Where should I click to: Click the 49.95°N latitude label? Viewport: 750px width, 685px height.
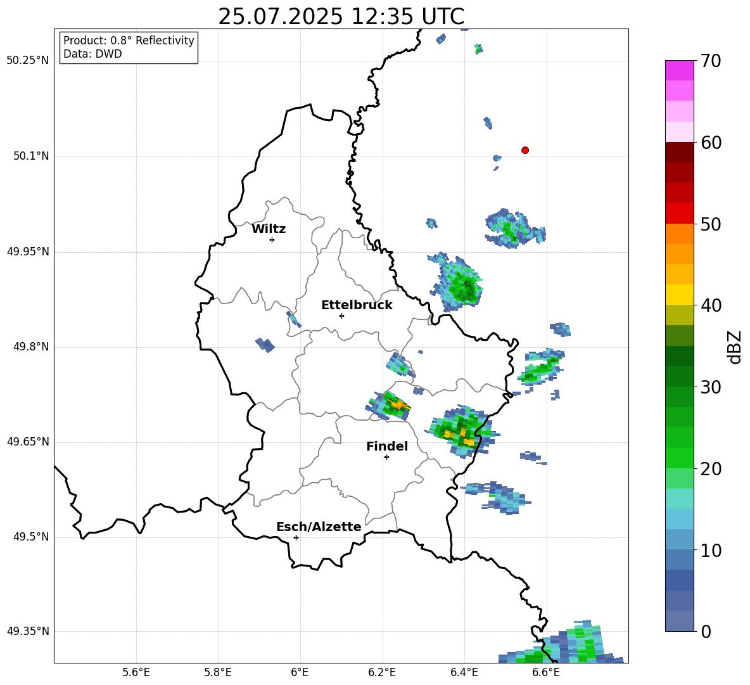28,252
